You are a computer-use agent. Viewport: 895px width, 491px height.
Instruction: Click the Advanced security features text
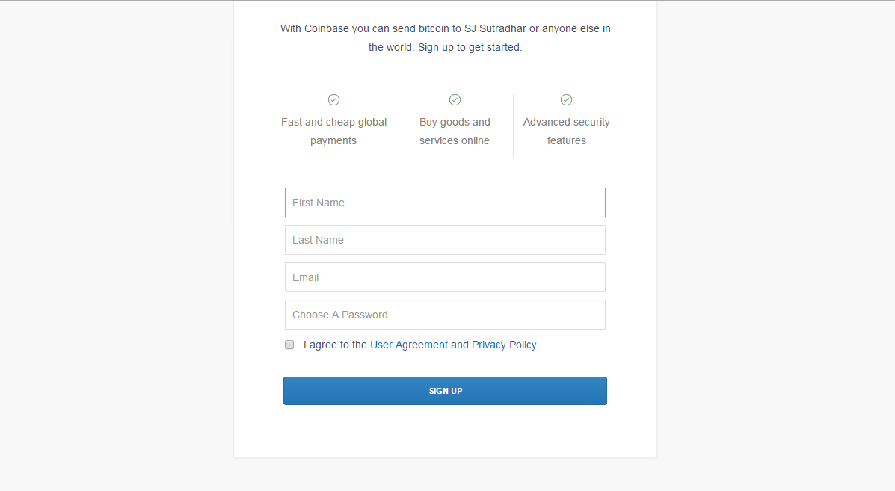click(566, 132)
